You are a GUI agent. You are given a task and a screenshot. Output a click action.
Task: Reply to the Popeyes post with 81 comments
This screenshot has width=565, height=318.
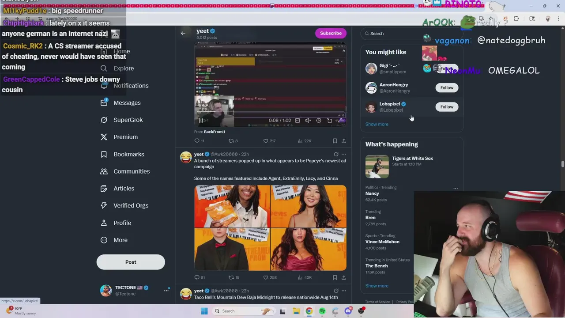coord(200,277)
